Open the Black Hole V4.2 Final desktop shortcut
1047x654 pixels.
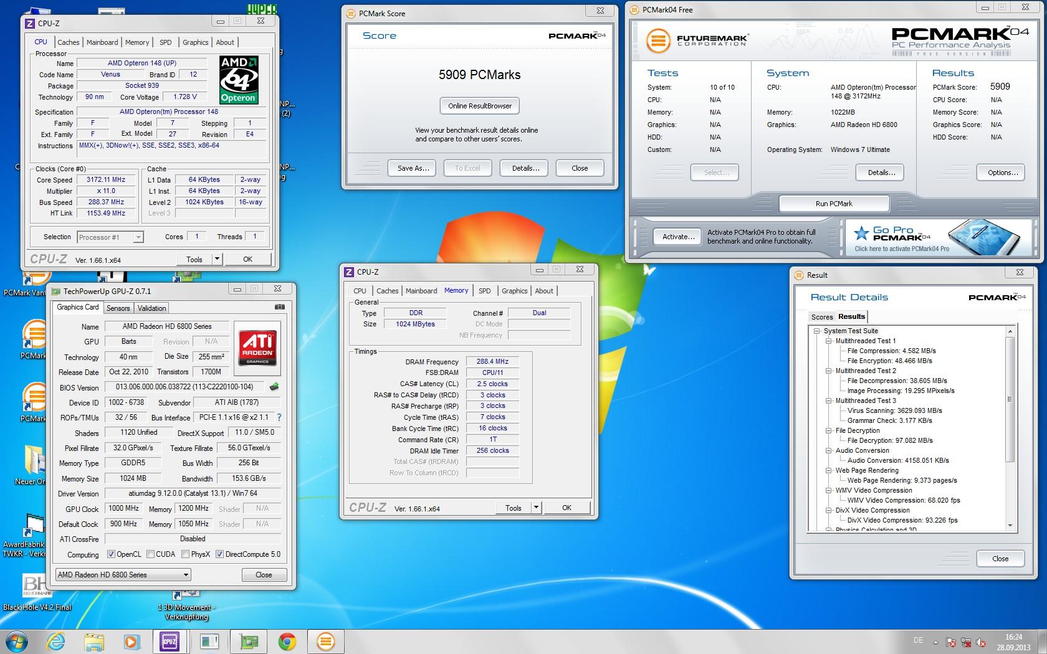[x=36, y=592]
